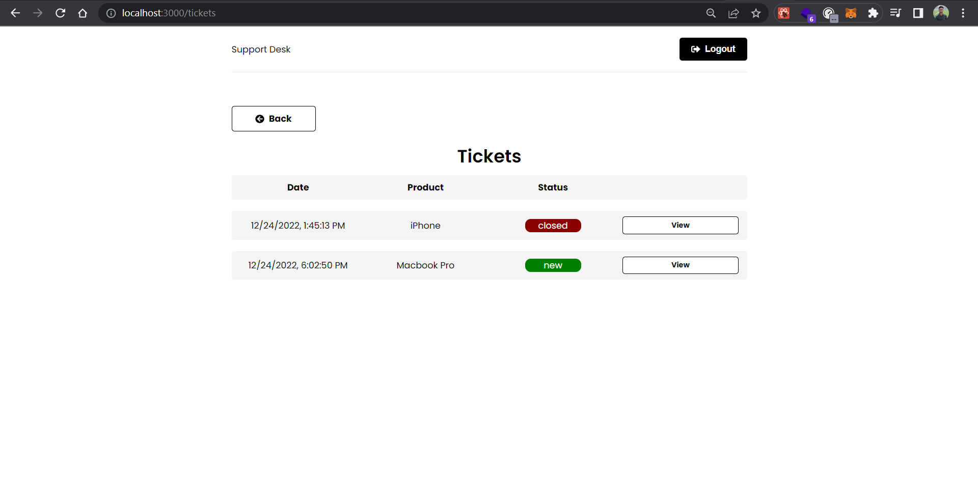Share this page icon
The width and height of the screenshot is (978, 495).
pyautogui.click(x=733, y=13)
